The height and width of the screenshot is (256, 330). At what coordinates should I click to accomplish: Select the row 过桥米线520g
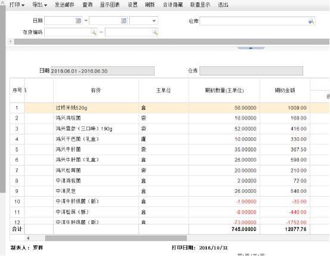[169, 108]
